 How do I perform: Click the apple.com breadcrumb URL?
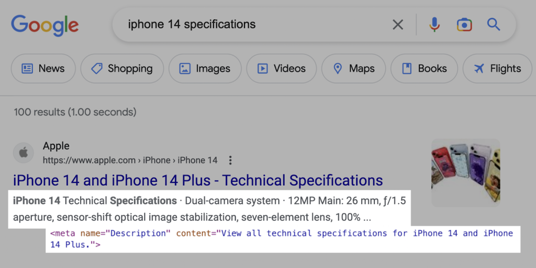[130, 160]
